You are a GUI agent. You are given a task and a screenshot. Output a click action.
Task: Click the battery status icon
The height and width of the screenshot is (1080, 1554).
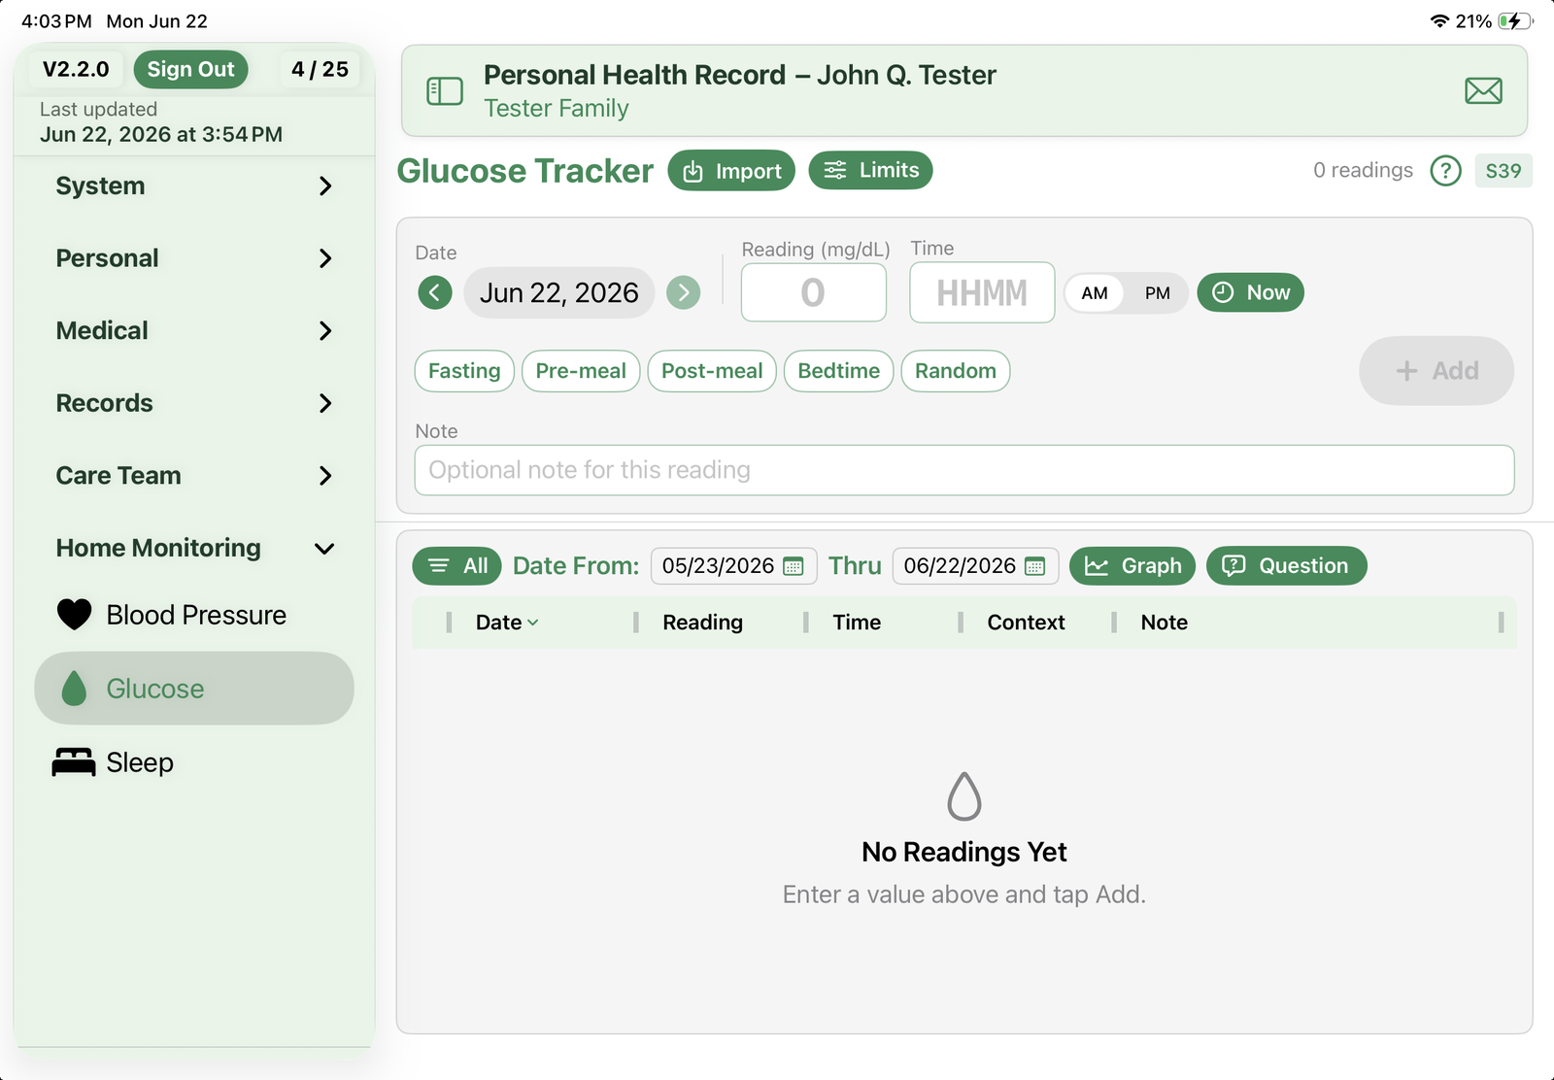click(1515, 21)
